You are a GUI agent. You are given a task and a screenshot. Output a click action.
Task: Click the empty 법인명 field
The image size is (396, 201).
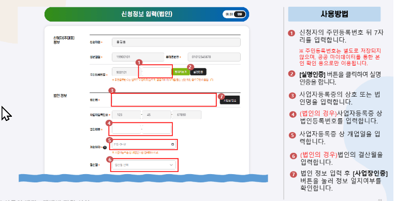pyautogui.click(x=164, y=100)
